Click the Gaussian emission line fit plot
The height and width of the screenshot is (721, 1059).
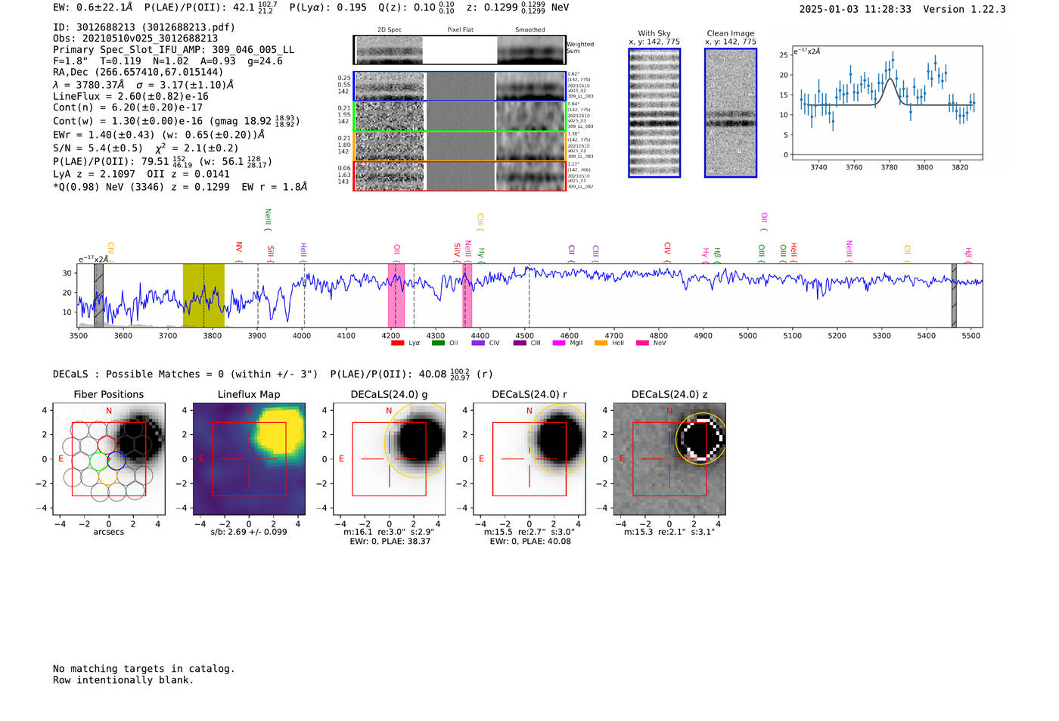click(887, 103)
